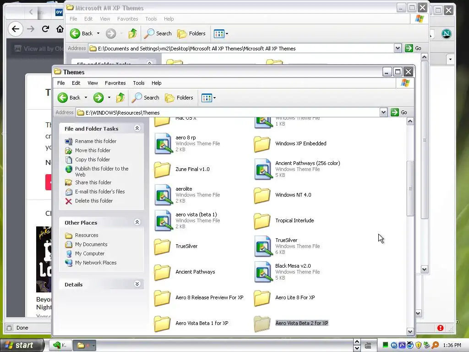Screen dimensions: 469x352
Task: Open Resources in Other Places
Action: click(87, 235)
